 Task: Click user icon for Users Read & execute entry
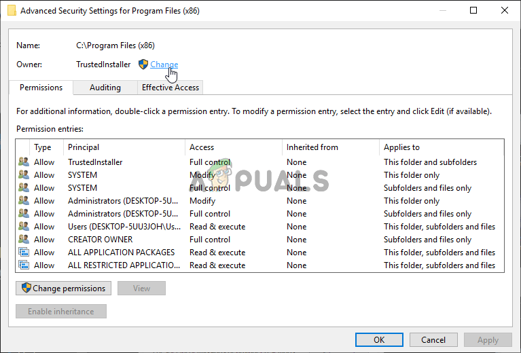24,227
